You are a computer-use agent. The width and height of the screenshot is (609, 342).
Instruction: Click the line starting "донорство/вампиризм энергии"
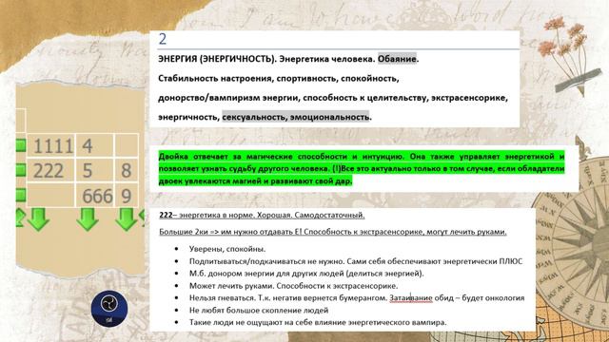pyautogui.click(x=333, y=98)
